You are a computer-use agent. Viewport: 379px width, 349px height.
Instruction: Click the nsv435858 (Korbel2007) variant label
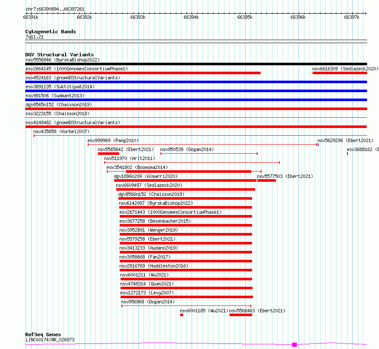(x=61, y=131)
